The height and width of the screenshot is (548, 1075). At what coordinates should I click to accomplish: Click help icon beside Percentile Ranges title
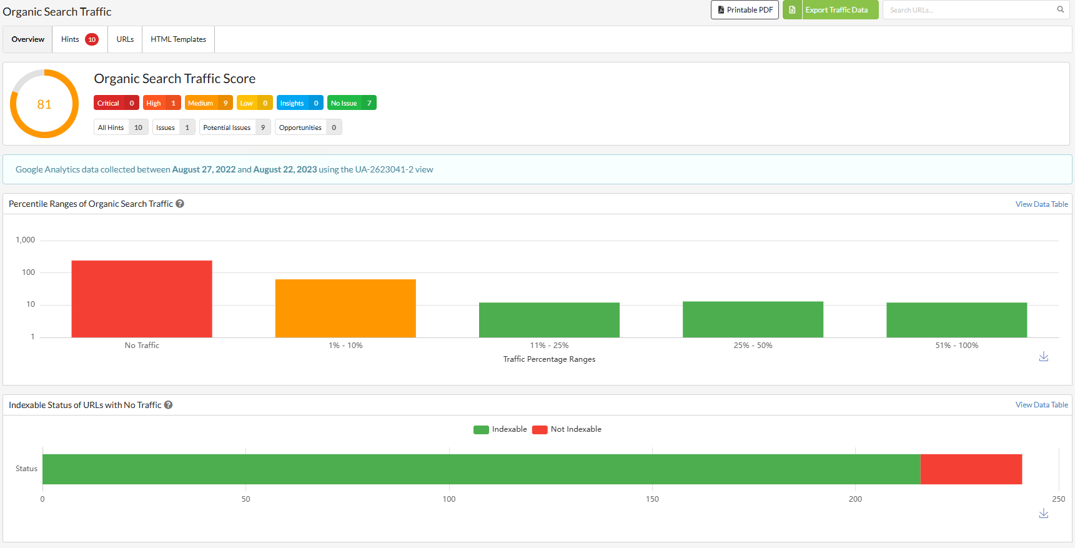point(180,204)
